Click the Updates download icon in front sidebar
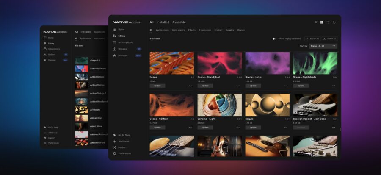Viewport: 381px width, 175px height. point(114,49)
